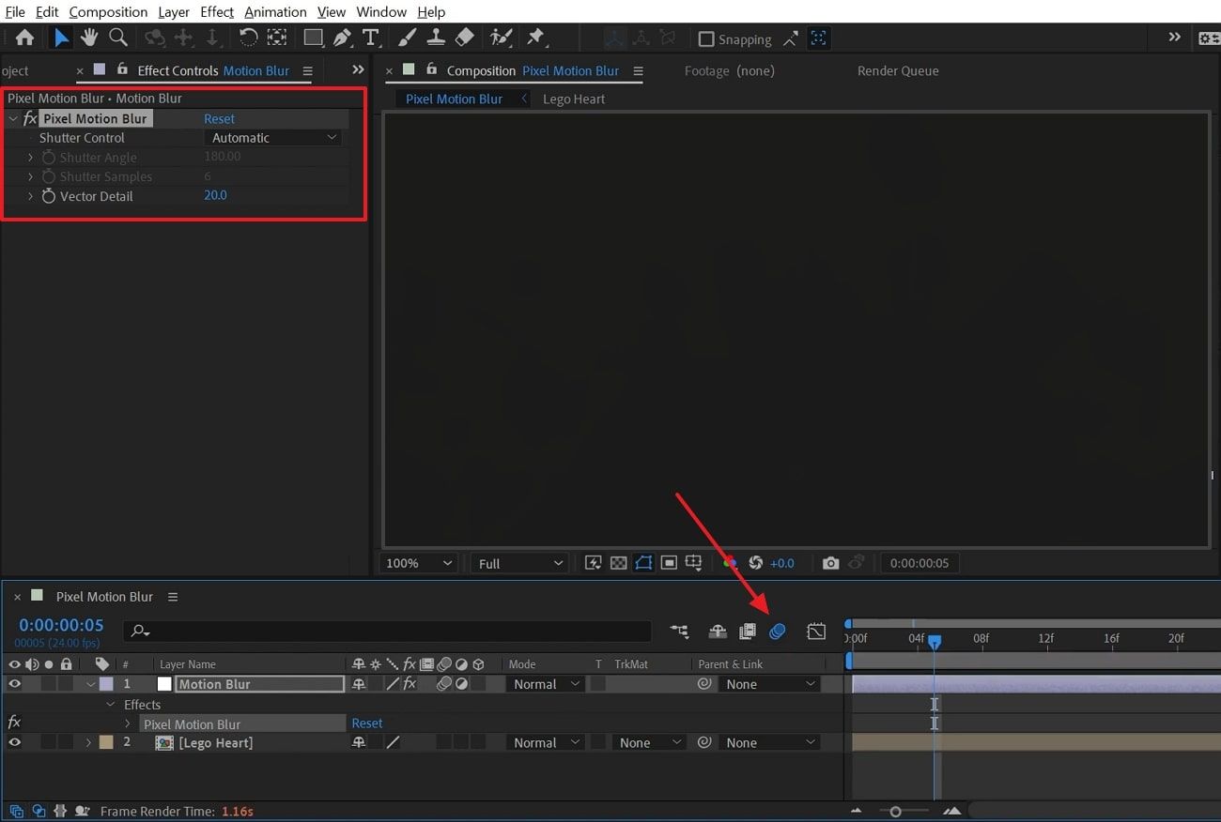Reset the Pixel Motion Blur effect
The image size is (1221, 822).
[219, 118]
